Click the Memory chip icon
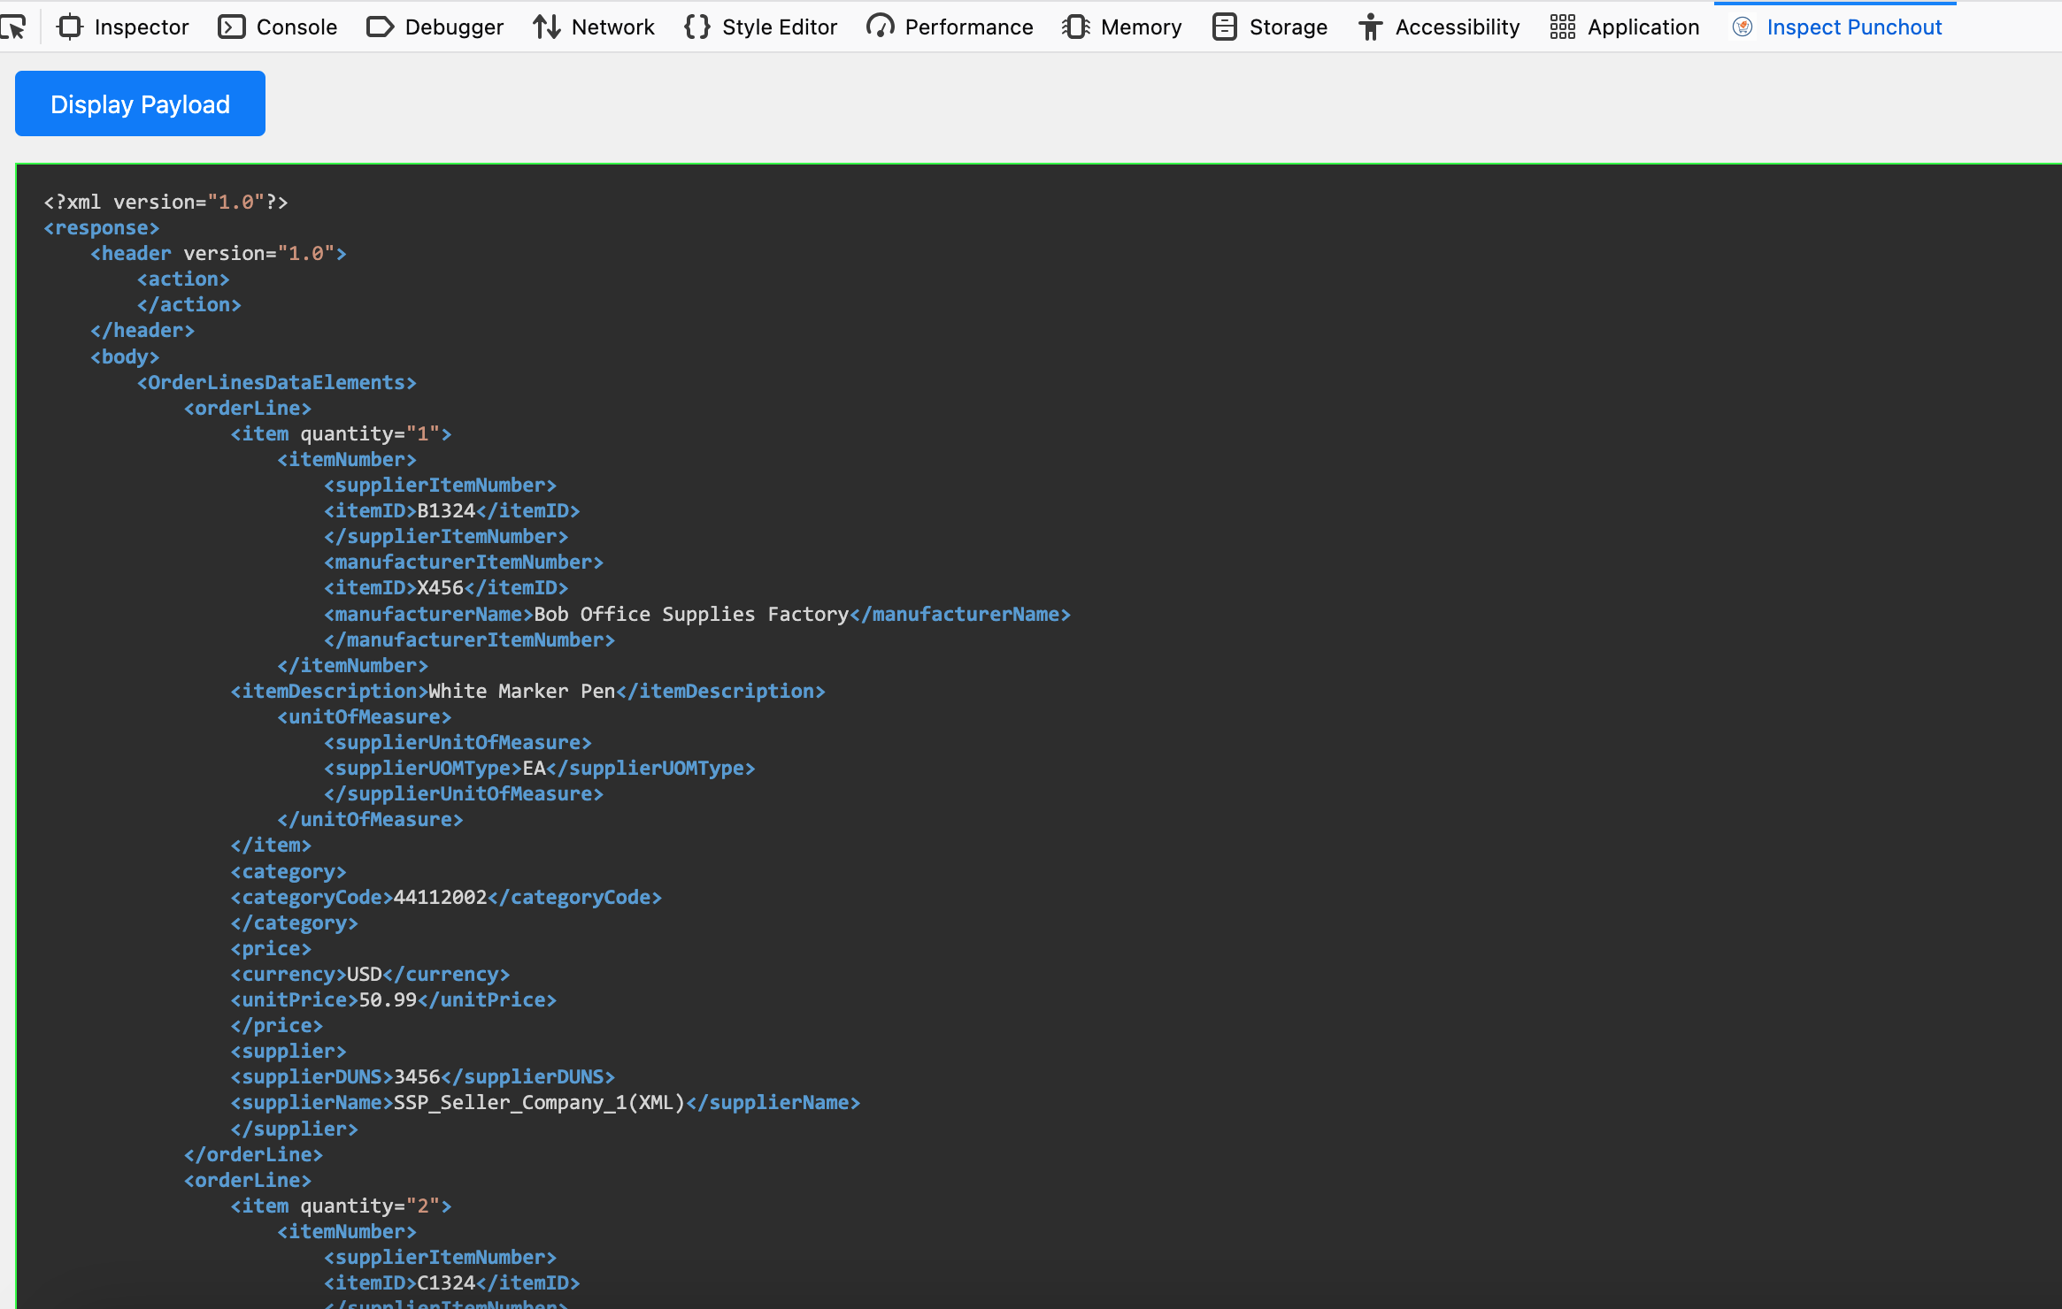Image resolution: width=2062 pixels, height=1309 pixels. [x=1075, y=27]
